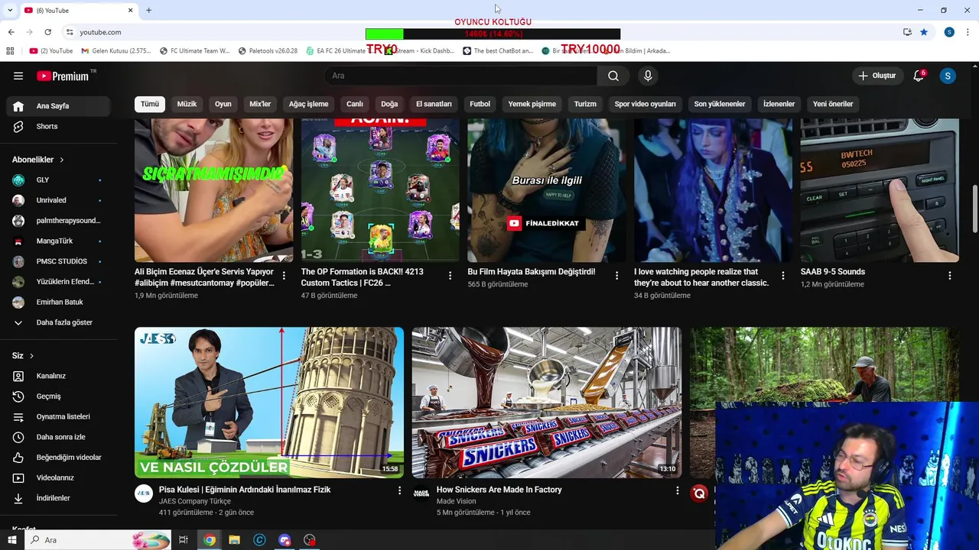The image size is (979, 550).
Task: Click the JAES channel avatar icon
Action: (144, 493)
